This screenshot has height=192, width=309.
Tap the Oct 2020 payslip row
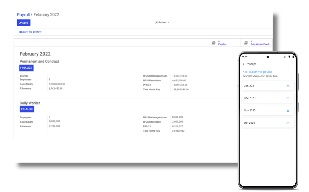coord(268,123)
